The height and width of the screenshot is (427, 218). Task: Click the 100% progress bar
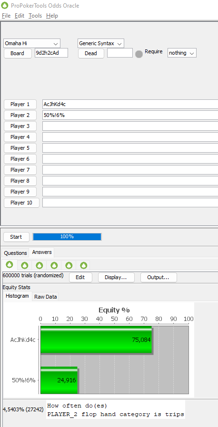[x=67, y=237]
